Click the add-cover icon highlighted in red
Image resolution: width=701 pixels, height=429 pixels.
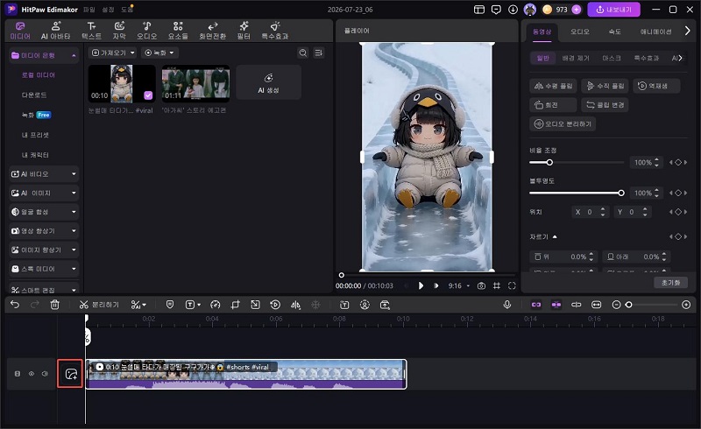pyautogui.click(x=71, y=374)
